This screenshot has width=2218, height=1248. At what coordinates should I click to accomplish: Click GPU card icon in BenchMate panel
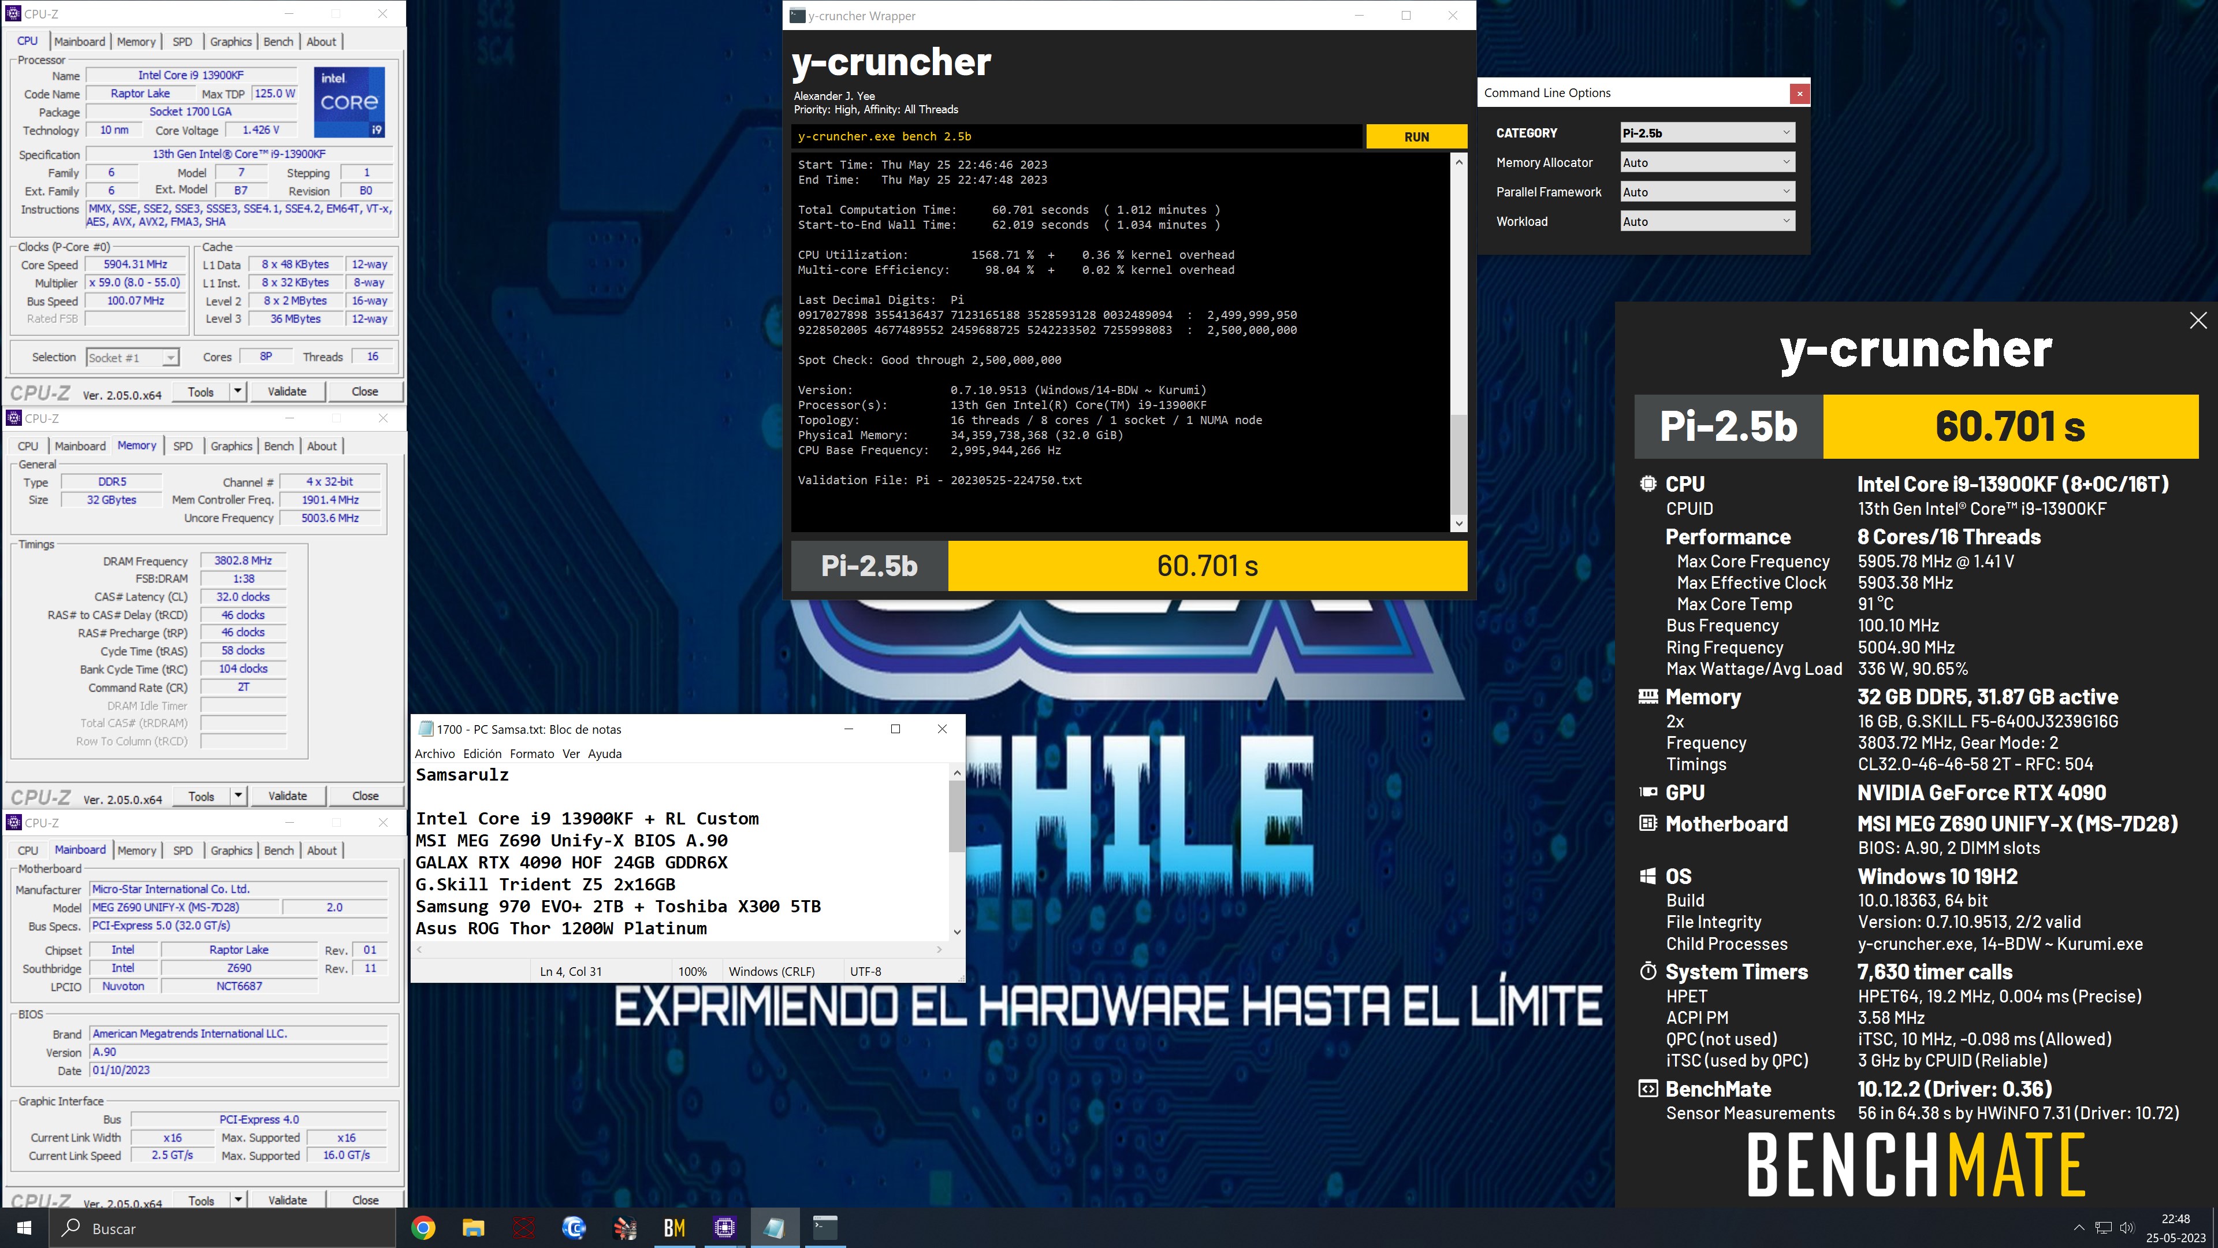coord(1648,792)
